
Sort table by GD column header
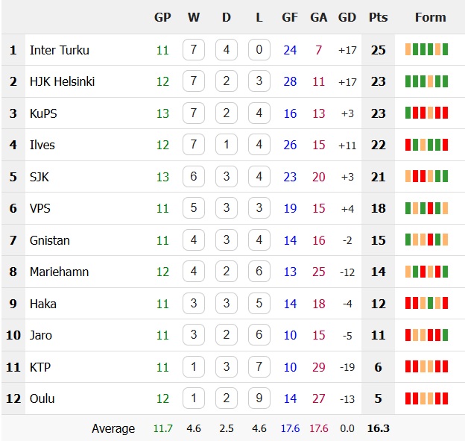[347, 17]
